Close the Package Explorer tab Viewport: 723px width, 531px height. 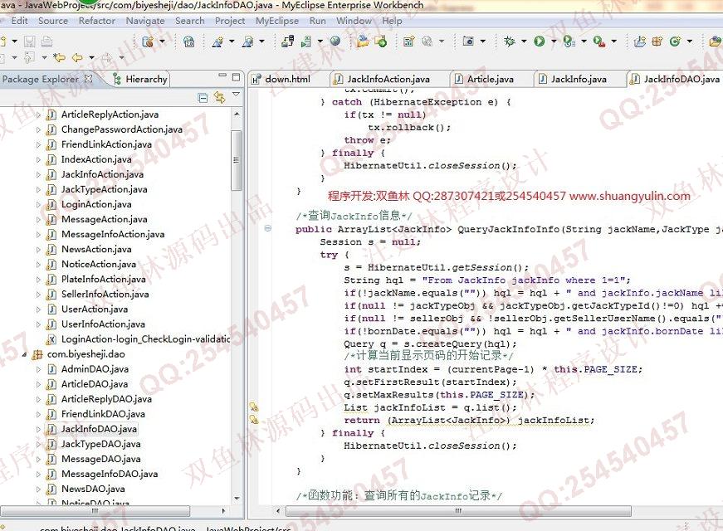coord(88,79)
